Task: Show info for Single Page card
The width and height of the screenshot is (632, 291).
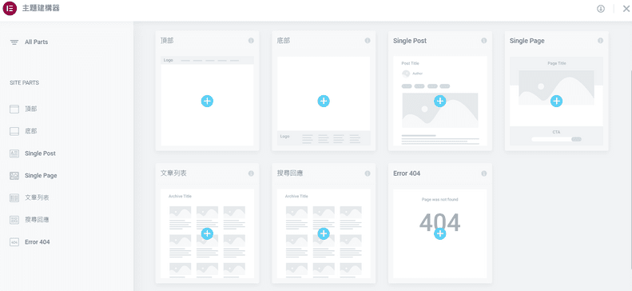Action: point(601,41)
